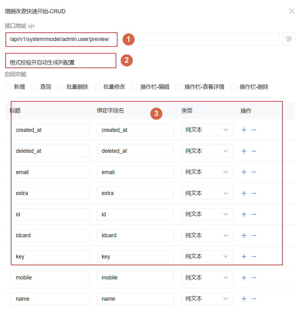Click the minus icon in deleted_at row

click(x=254, y=151)
